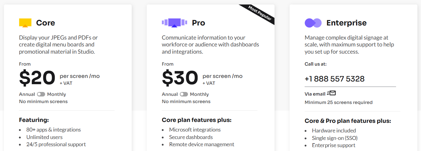The image size is (421, 151).
Task: Click the Enterprise plan heading
Action: (346, 23)
